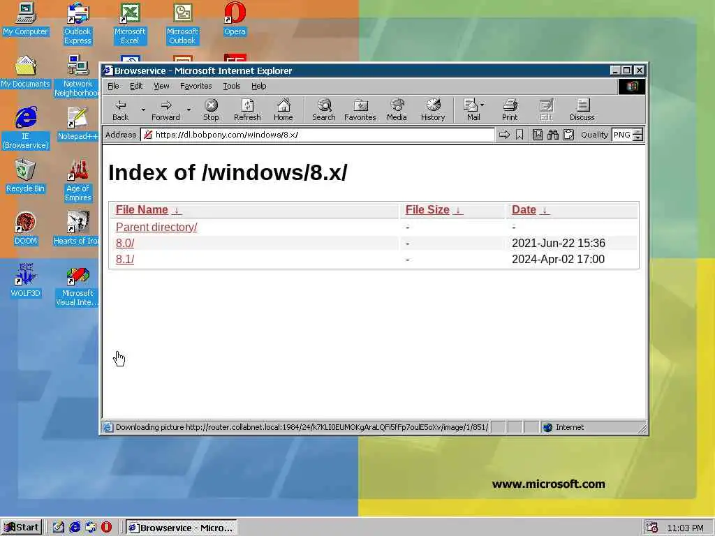
Task: Open the Search pane from toolbar
Action: click(324, 110)
